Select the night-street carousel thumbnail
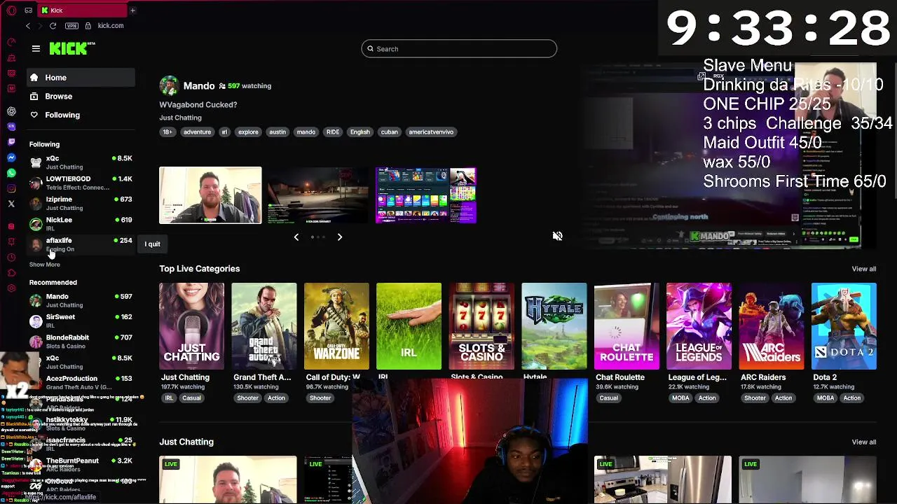 tap(317, 195)
